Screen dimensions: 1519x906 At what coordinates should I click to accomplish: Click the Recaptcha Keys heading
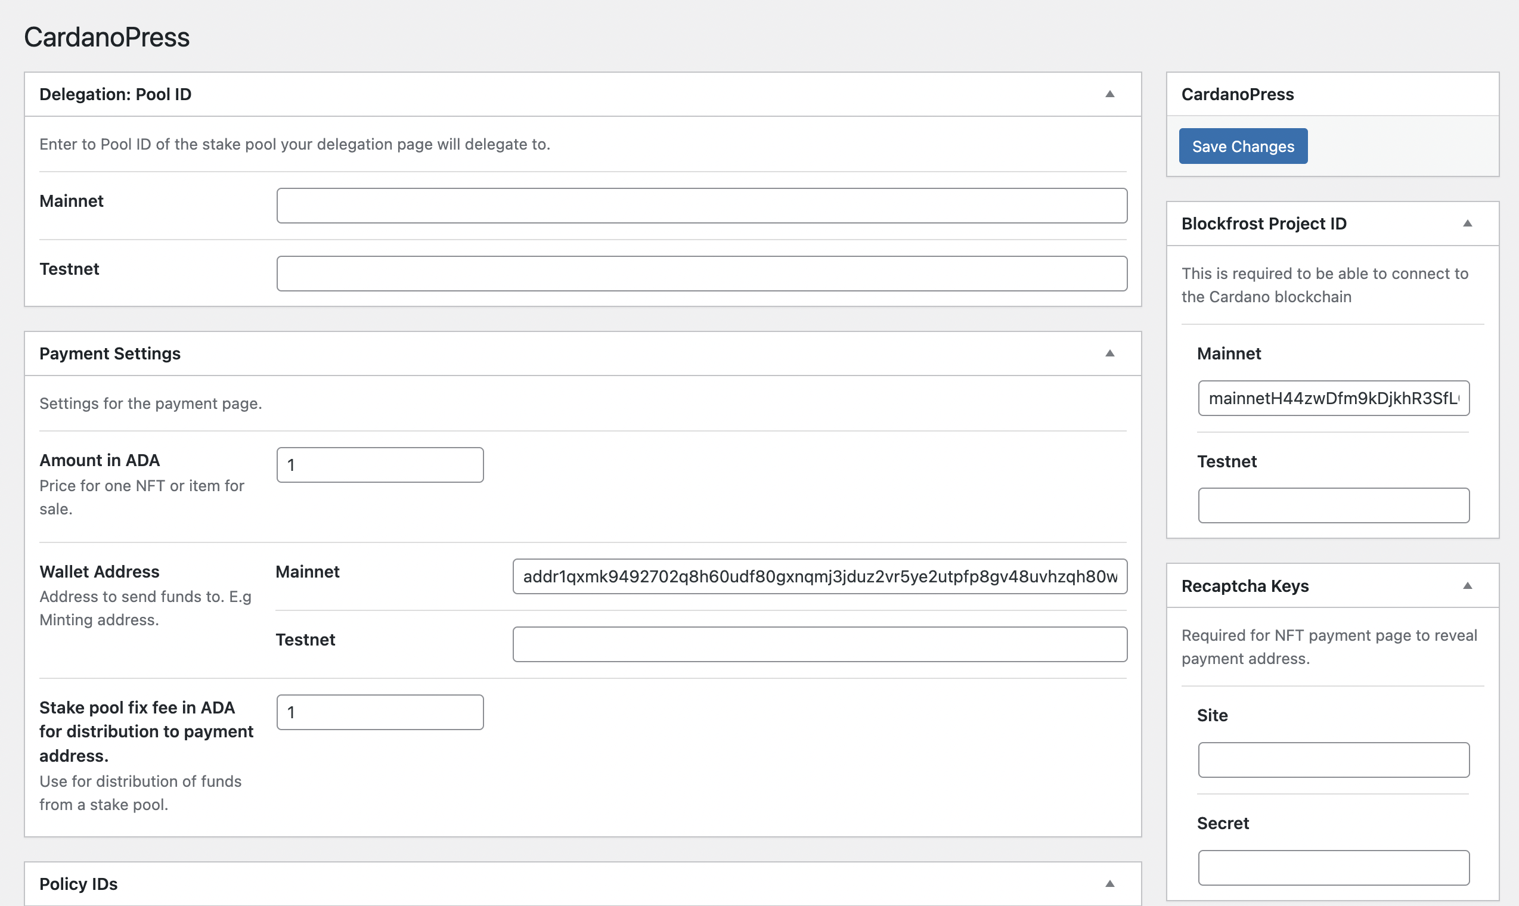1245,586
